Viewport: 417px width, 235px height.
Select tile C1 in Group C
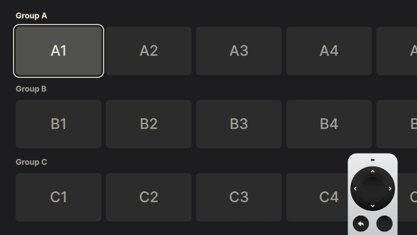point(59,197)
